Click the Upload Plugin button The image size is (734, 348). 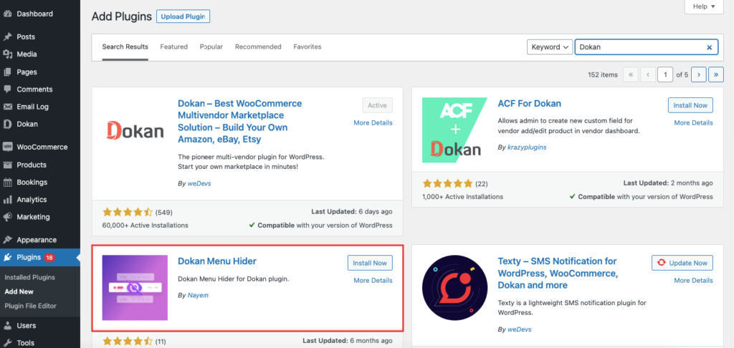tap(183, 16)
